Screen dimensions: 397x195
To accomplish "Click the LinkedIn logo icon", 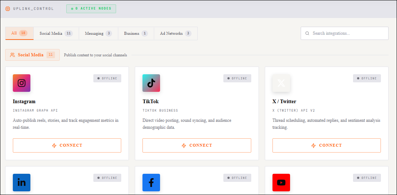I will tap(22, 182).
